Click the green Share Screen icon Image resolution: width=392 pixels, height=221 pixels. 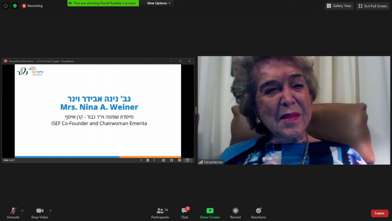click(210, 211)
